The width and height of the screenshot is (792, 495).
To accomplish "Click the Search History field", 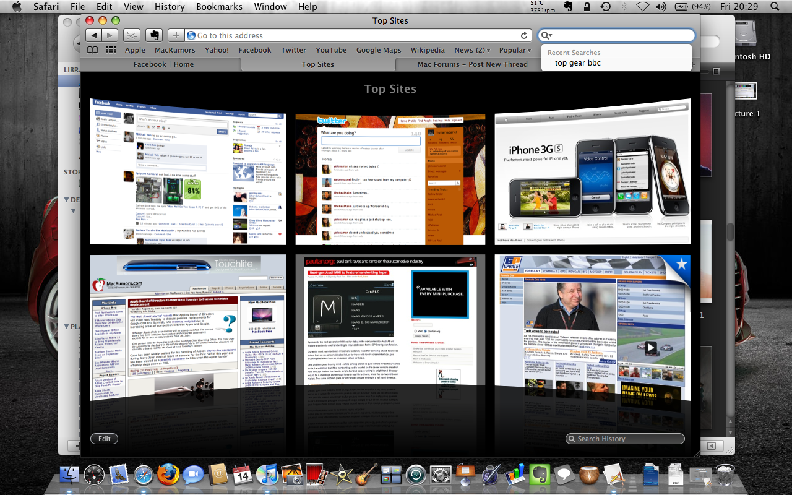I will (x=625, y=439).
